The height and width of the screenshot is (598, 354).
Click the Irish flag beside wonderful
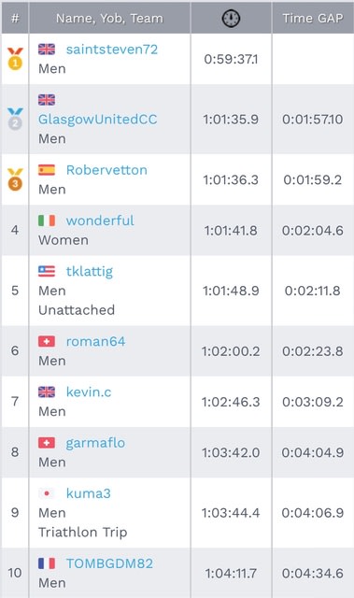point(47,221)
